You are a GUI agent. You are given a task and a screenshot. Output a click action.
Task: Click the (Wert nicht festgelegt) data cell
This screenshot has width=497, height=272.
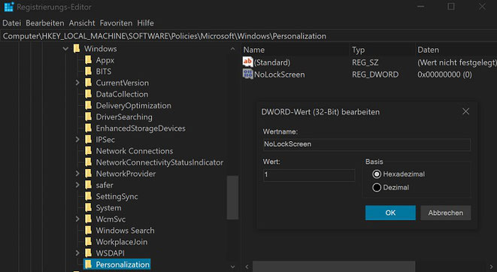[x=456, y=62]
